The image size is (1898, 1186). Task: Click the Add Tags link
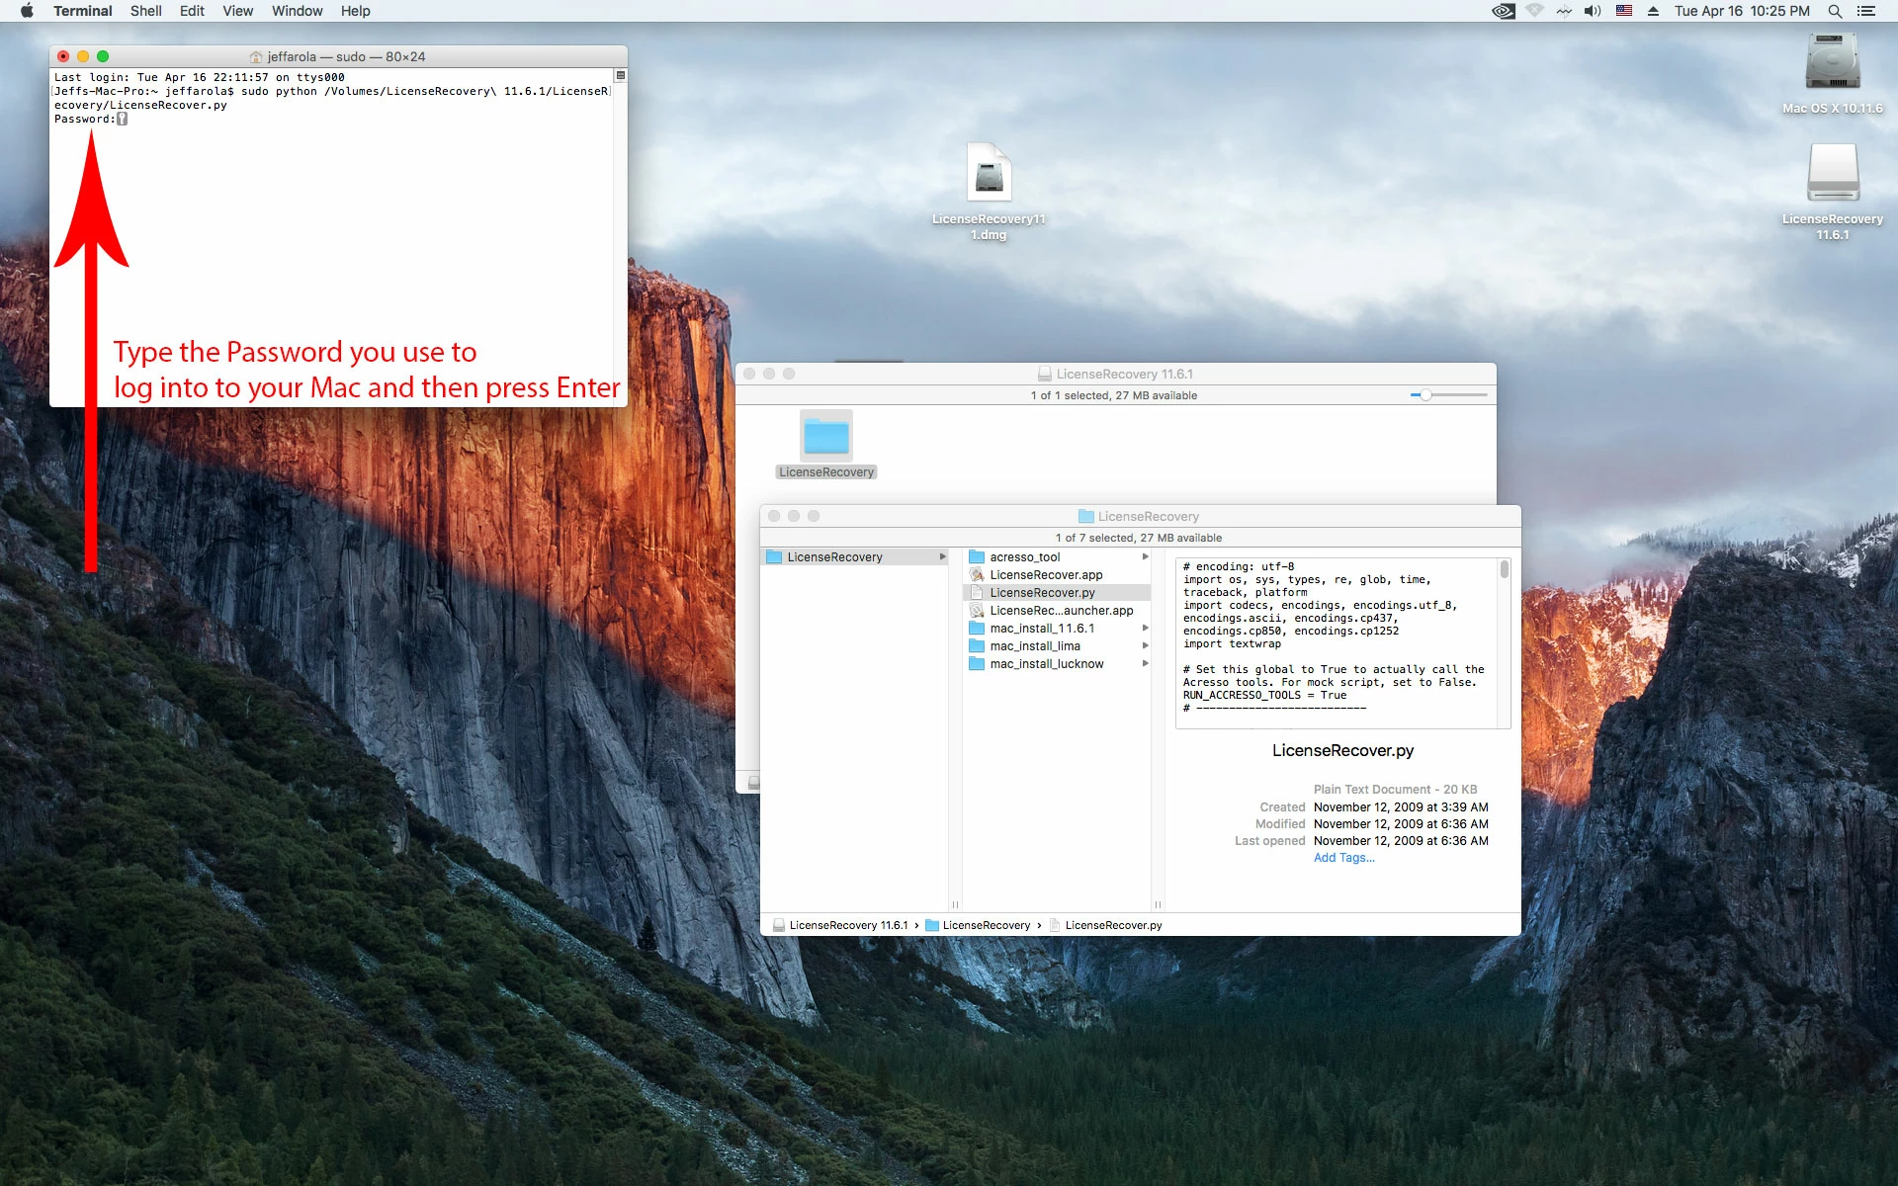tap(1343, 858)
